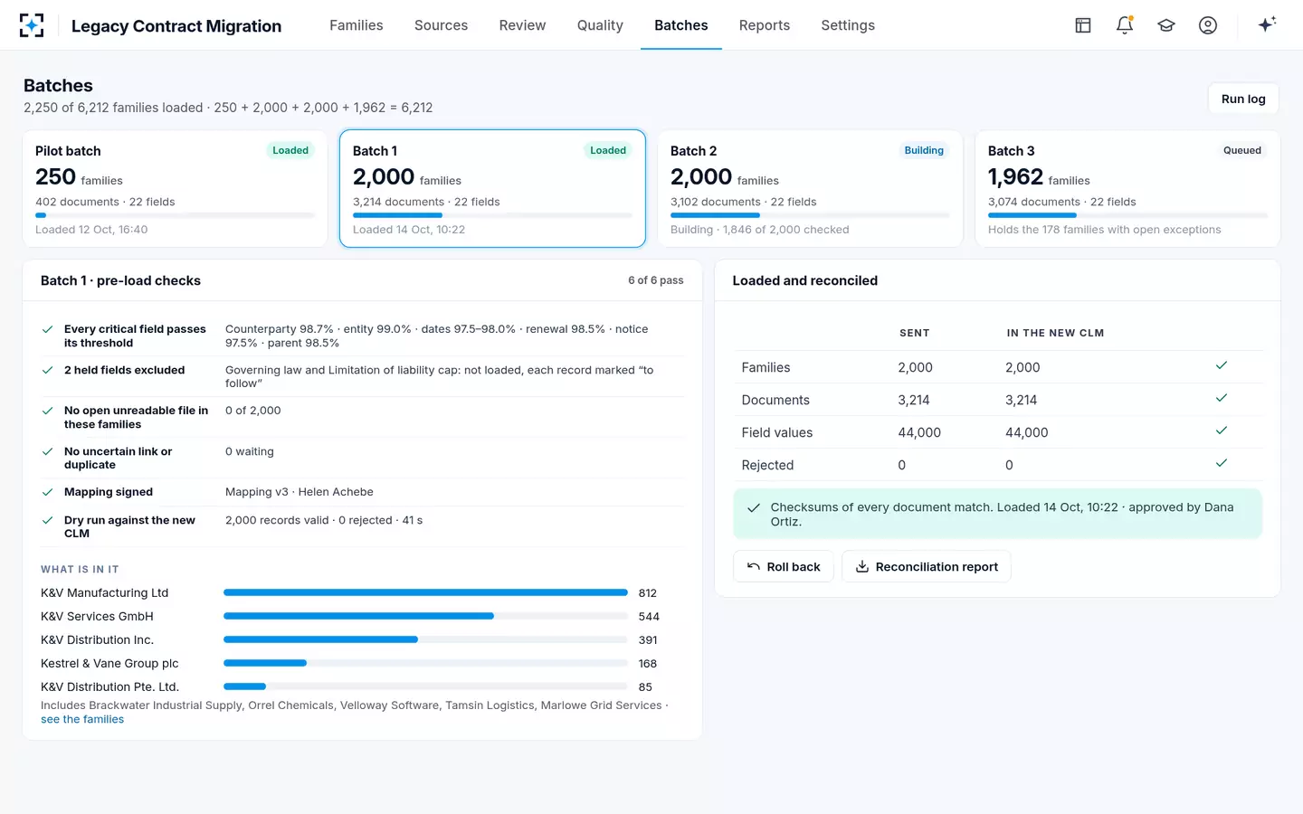The height and width of the screenshot is (814, 1303).
Task: Click the checkmark beside 2 held fields excluded
Action: point(48,370)
